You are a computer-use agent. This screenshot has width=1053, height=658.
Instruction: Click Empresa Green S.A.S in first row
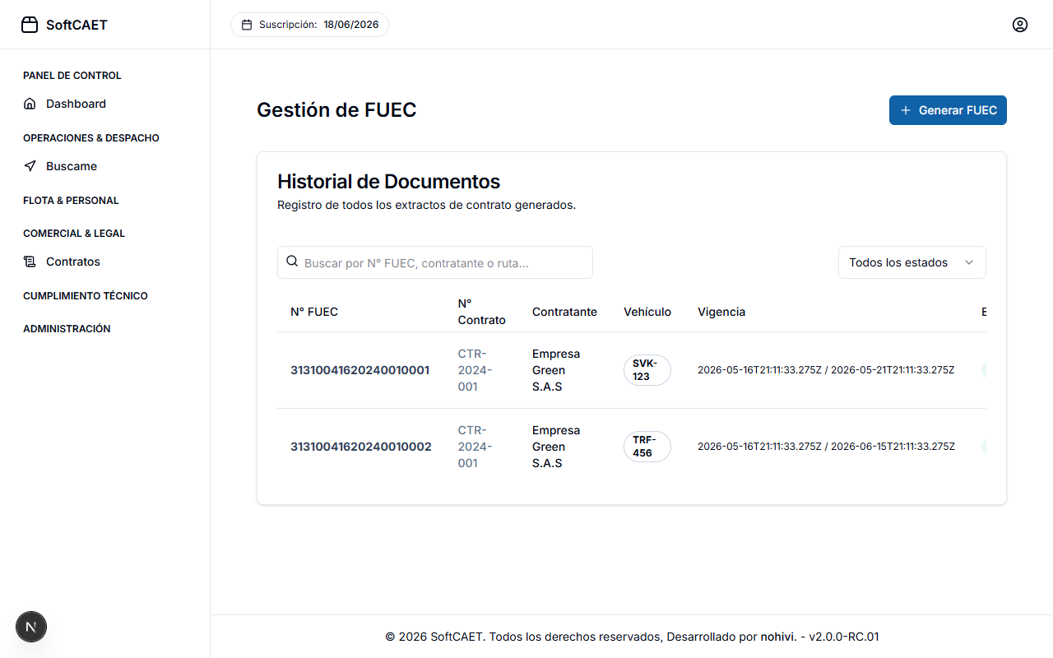pyautogui.click(x=556, y=370)
